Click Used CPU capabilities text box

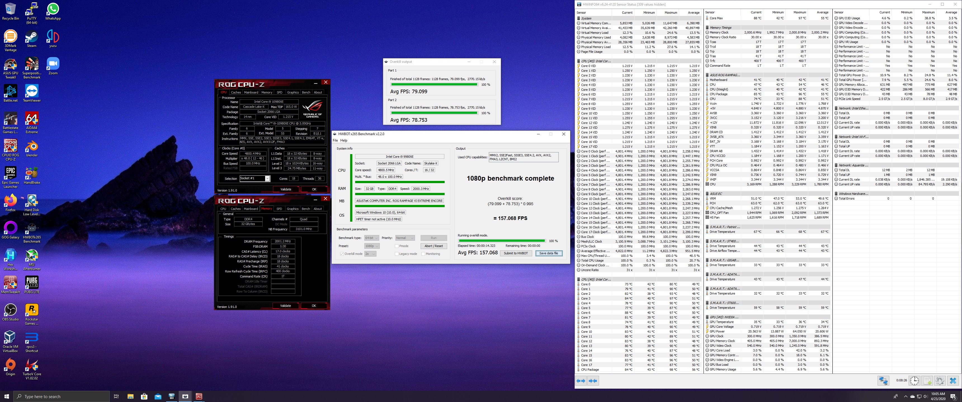point(524,157)
